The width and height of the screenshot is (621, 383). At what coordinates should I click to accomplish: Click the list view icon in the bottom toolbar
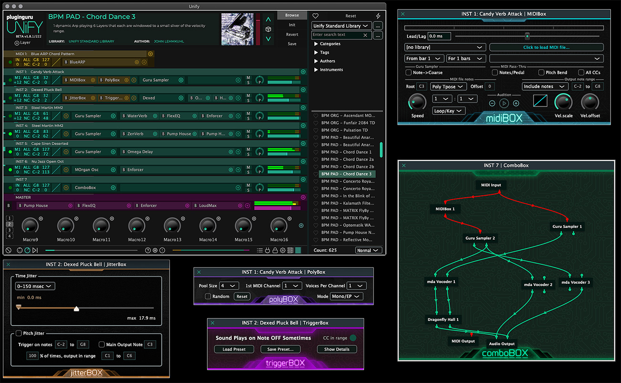(x=259, y=250)
